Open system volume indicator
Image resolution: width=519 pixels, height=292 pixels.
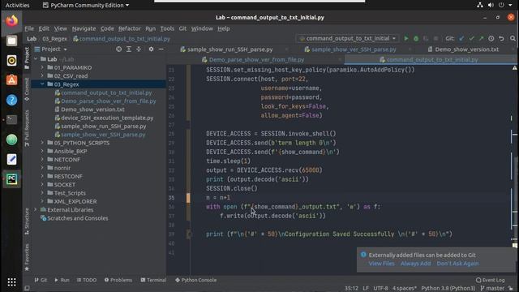(x=491, y=5)
